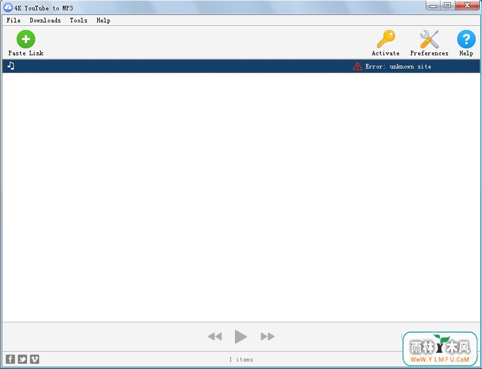482x369 pixels.
Task: Open Preferences wrench and screwdriver icon
Action: [429, 39]
